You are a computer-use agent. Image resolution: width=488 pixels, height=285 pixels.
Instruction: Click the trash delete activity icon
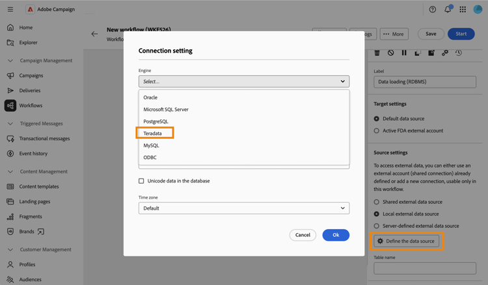click(x=377, y=53)
